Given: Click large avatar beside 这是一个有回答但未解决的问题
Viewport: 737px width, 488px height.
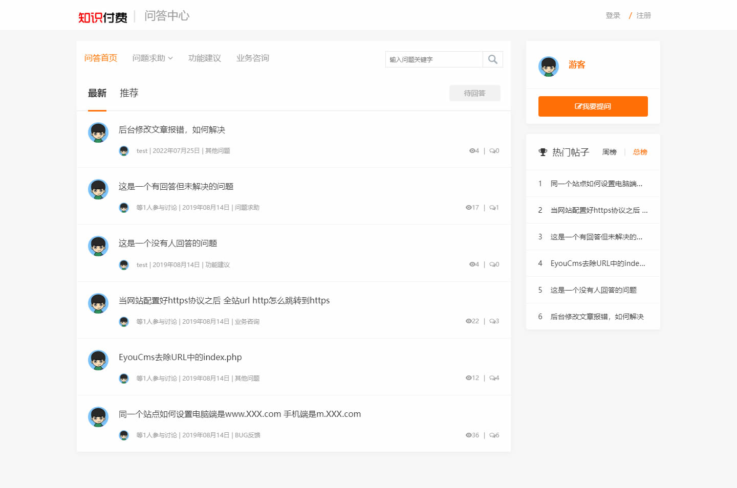Looking at the screenshot, I should click(x=98, y=189).
